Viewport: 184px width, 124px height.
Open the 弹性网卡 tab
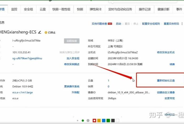(x=96, y=9)
